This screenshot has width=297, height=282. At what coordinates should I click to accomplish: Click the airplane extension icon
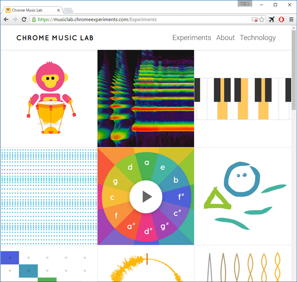(271, 19)
